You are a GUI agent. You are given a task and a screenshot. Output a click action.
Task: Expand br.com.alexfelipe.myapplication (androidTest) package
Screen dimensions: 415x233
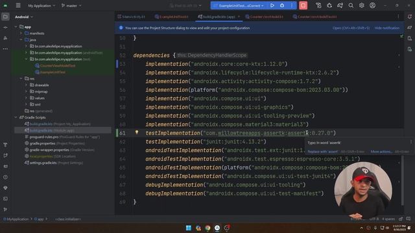coord(26,52)
